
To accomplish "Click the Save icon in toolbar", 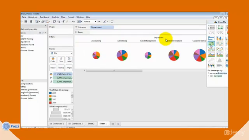I will [x=26, y=21].
